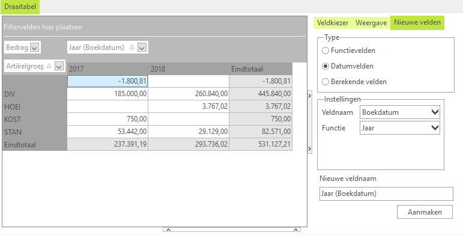The image size is (463, 235).
Task: Open the Veldnaam Boekdatum dropdown
Action: pyautogui.click(x=399, y=112)
